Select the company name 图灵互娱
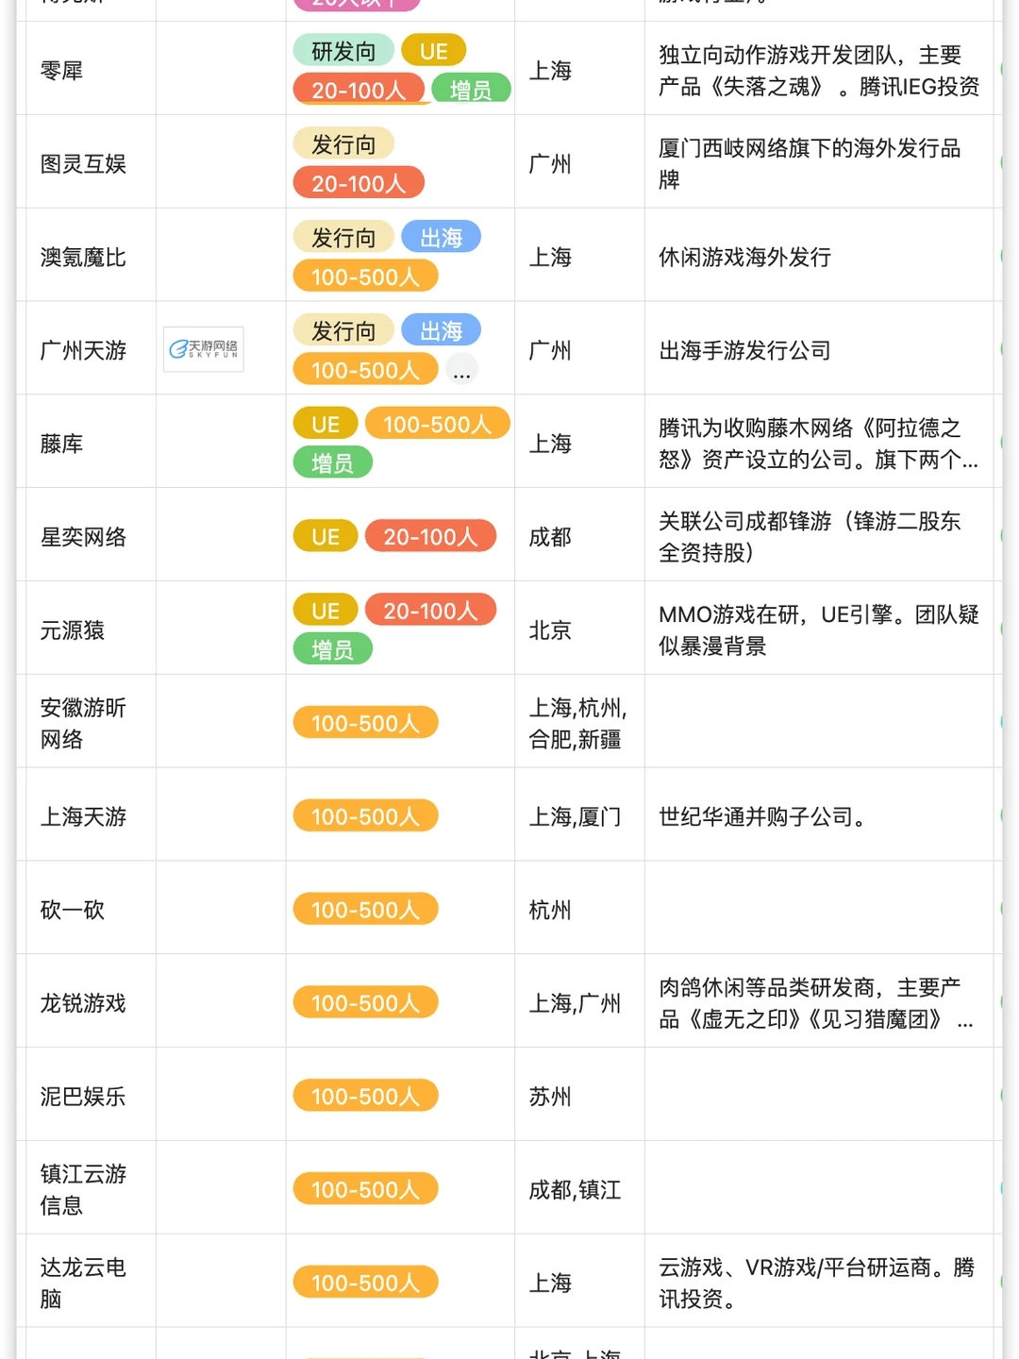The width and height of the screenshot is (1019, 1359). click(83, 164)
